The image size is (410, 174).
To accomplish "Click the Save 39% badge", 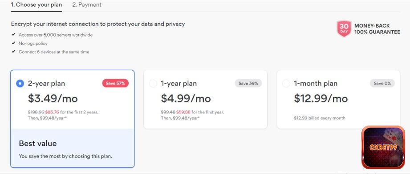I will [248, 83].
